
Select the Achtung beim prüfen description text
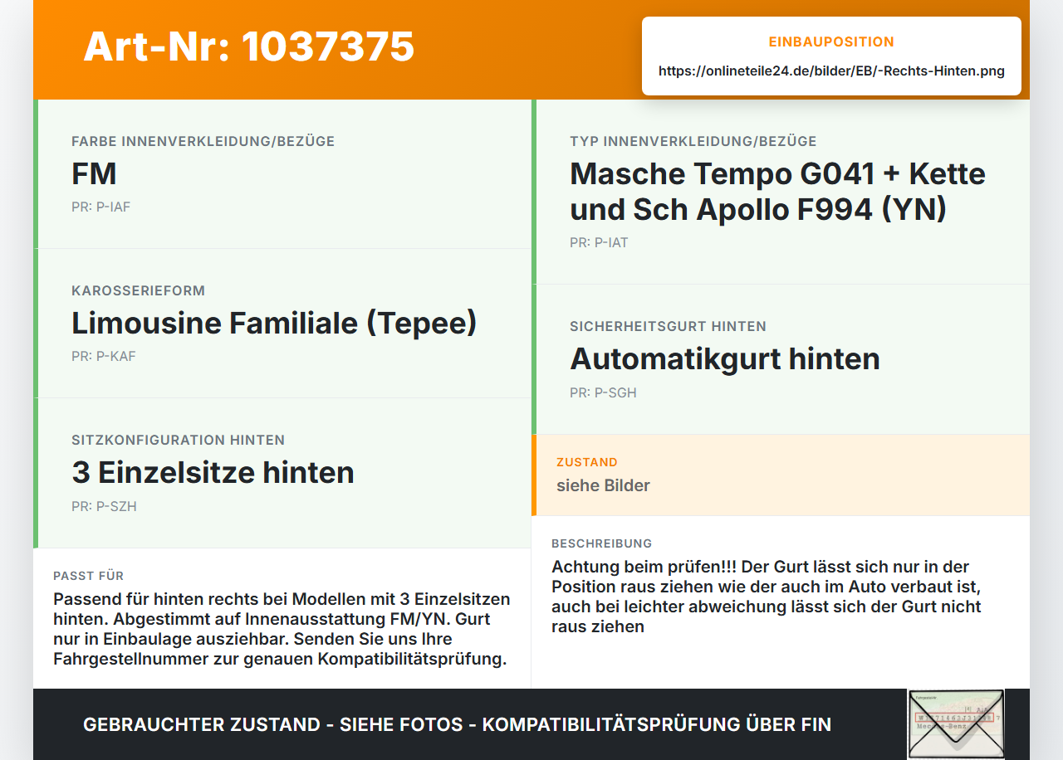pyautogui.click(x=767, y=597)
